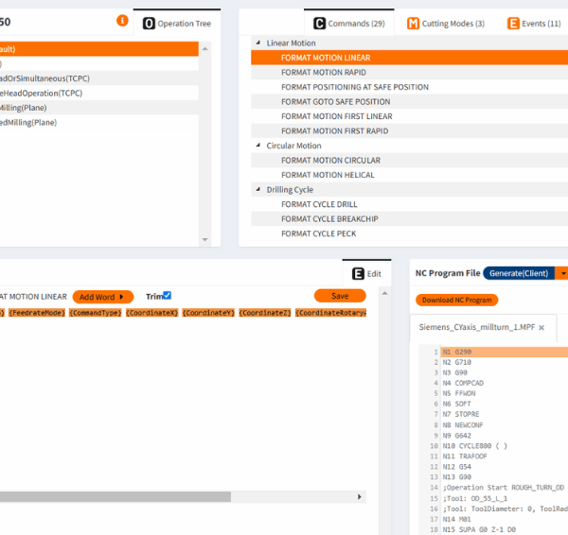Image resolution: width=568 pixels, height=535 pixels.
Task: Open the Operation Tree tab
Action: pos(177,23)
